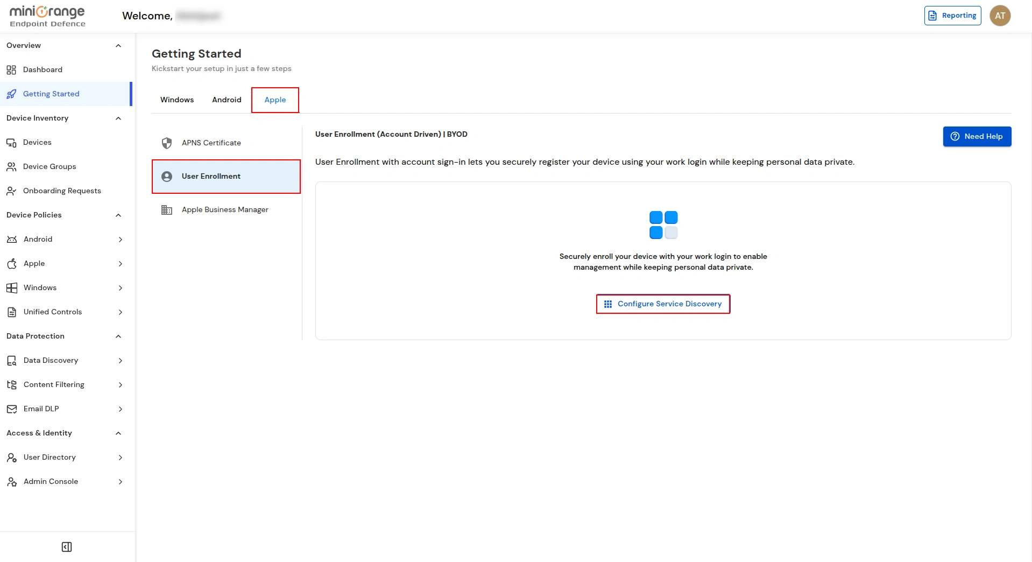1032x562 pixels.
Task: Go to Dashboard in the sidebar
Action: tap(65, 69)
